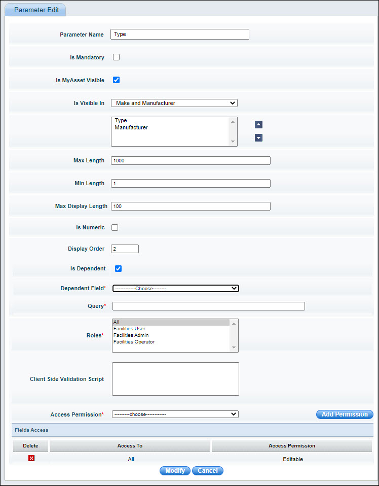Expand the Dependent Field dropdown
Image resolution: width=379 pixels, height=486 pixels.
[x=175, y=289]
